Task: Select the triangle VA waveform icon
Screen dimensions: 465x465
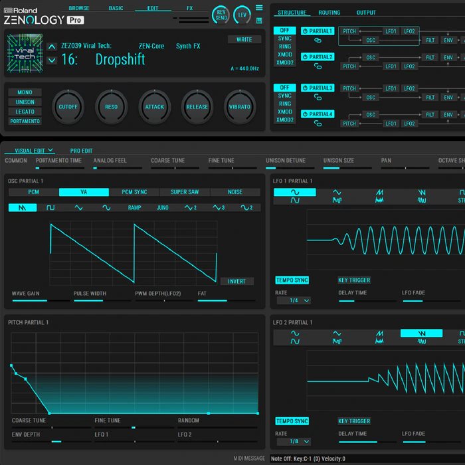Action: pos(78,207)
